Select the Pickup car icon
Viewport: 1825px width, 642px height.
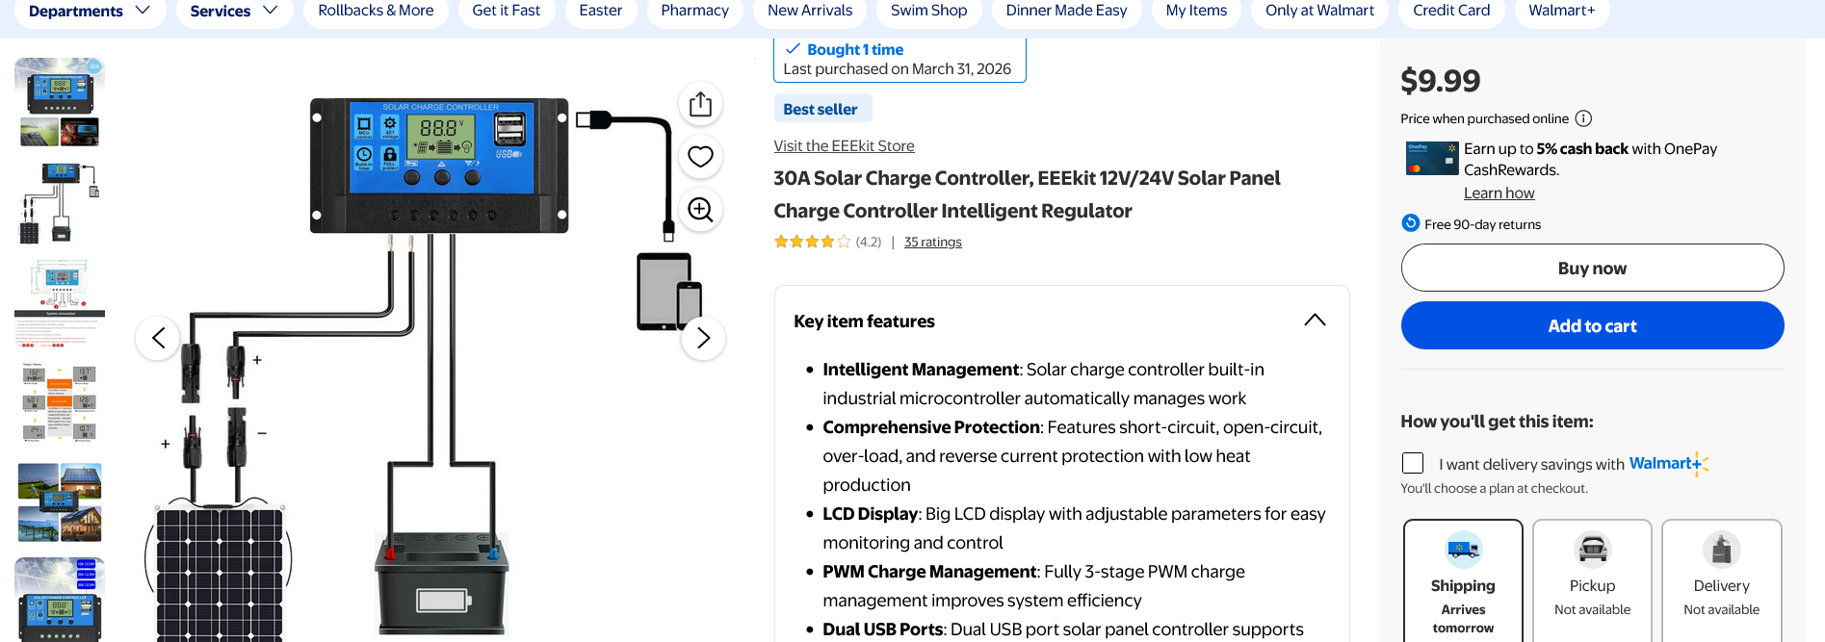[x=1591, y=550]
